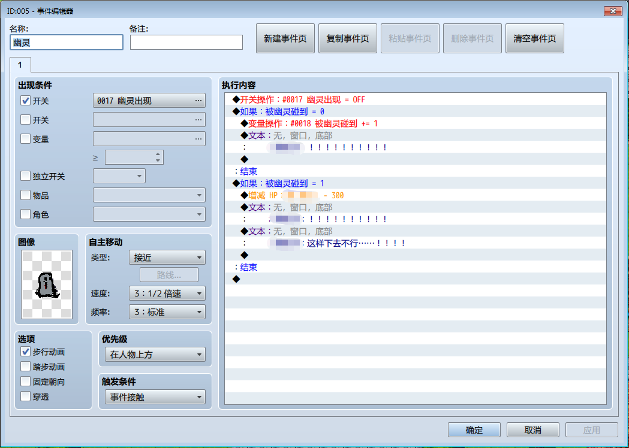The image size is (629, 448).
Task: Open the frequency dropdown 3：标准
Action: pyautogui.click(x=167, y=312)
